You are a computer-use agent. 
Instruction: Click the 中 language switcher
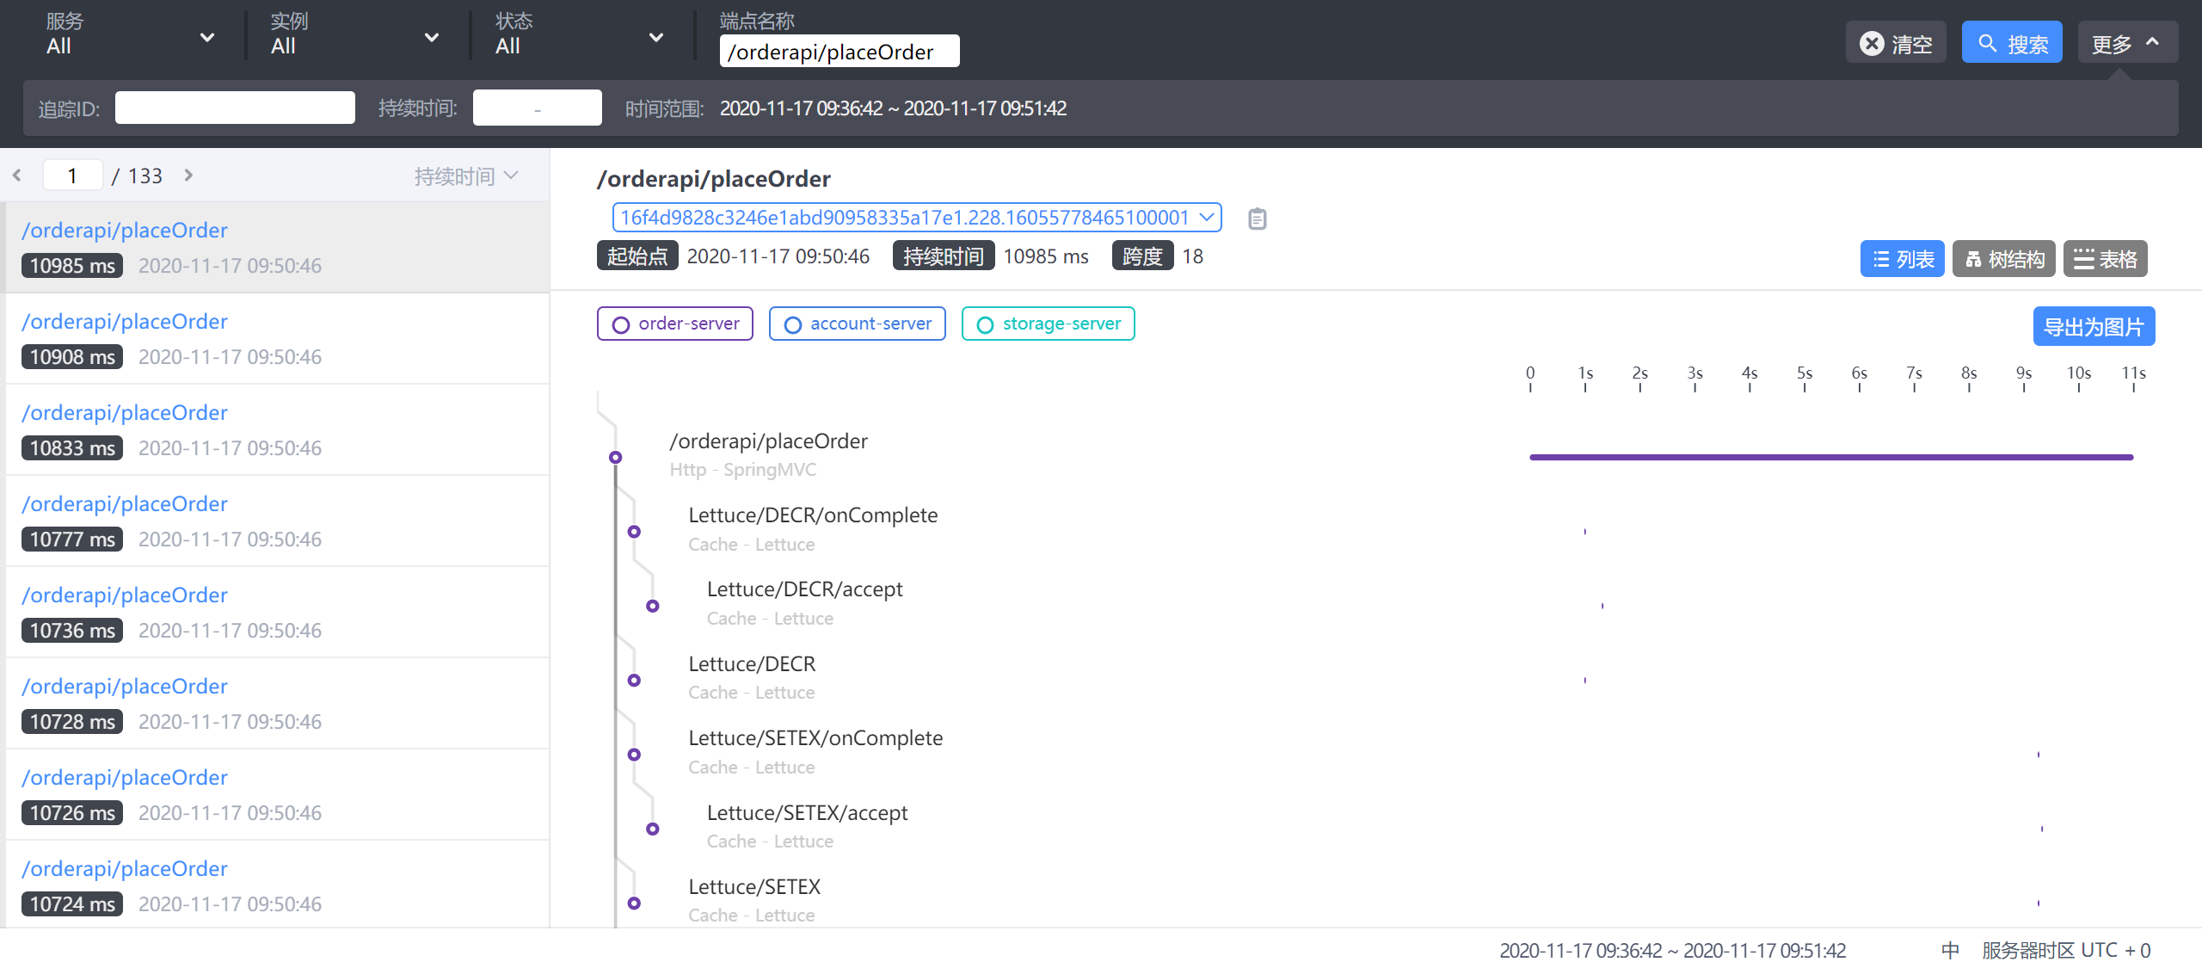(x=1950, y=950)
